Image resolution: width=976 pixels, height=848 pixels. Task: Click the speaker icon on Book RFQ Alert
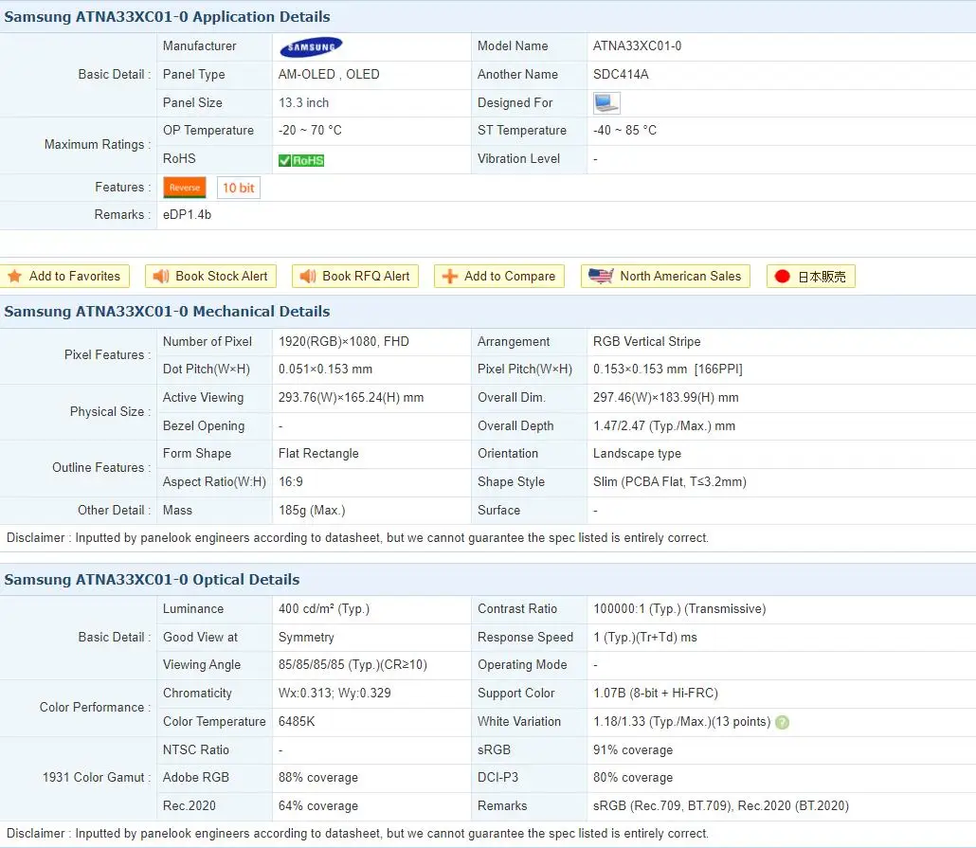pos(308,276)
